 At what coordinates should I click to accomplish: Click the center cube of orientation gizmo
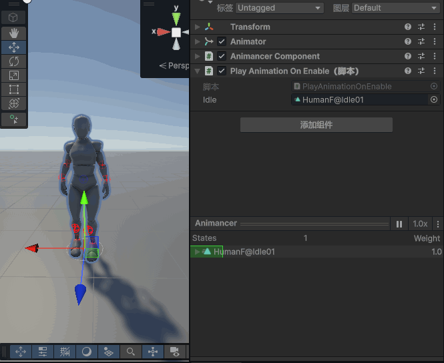click(x=176, y=32)
